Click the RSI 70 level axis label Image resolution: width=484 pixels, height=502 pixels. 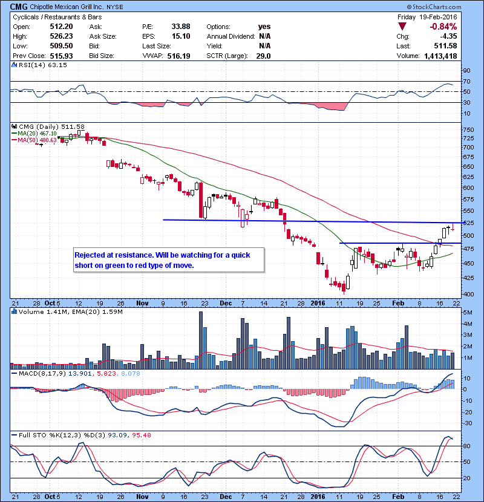(466, 81)
